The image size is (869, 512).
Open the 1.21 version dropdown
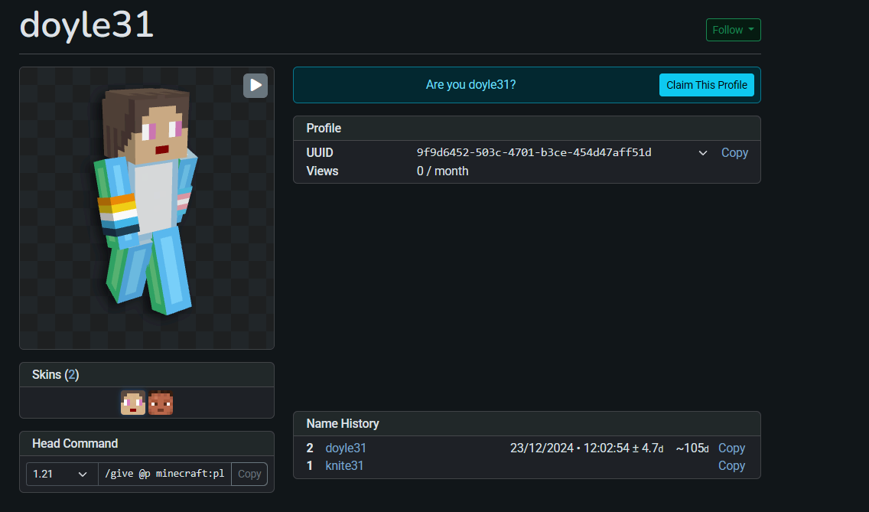tap(61, 474)
